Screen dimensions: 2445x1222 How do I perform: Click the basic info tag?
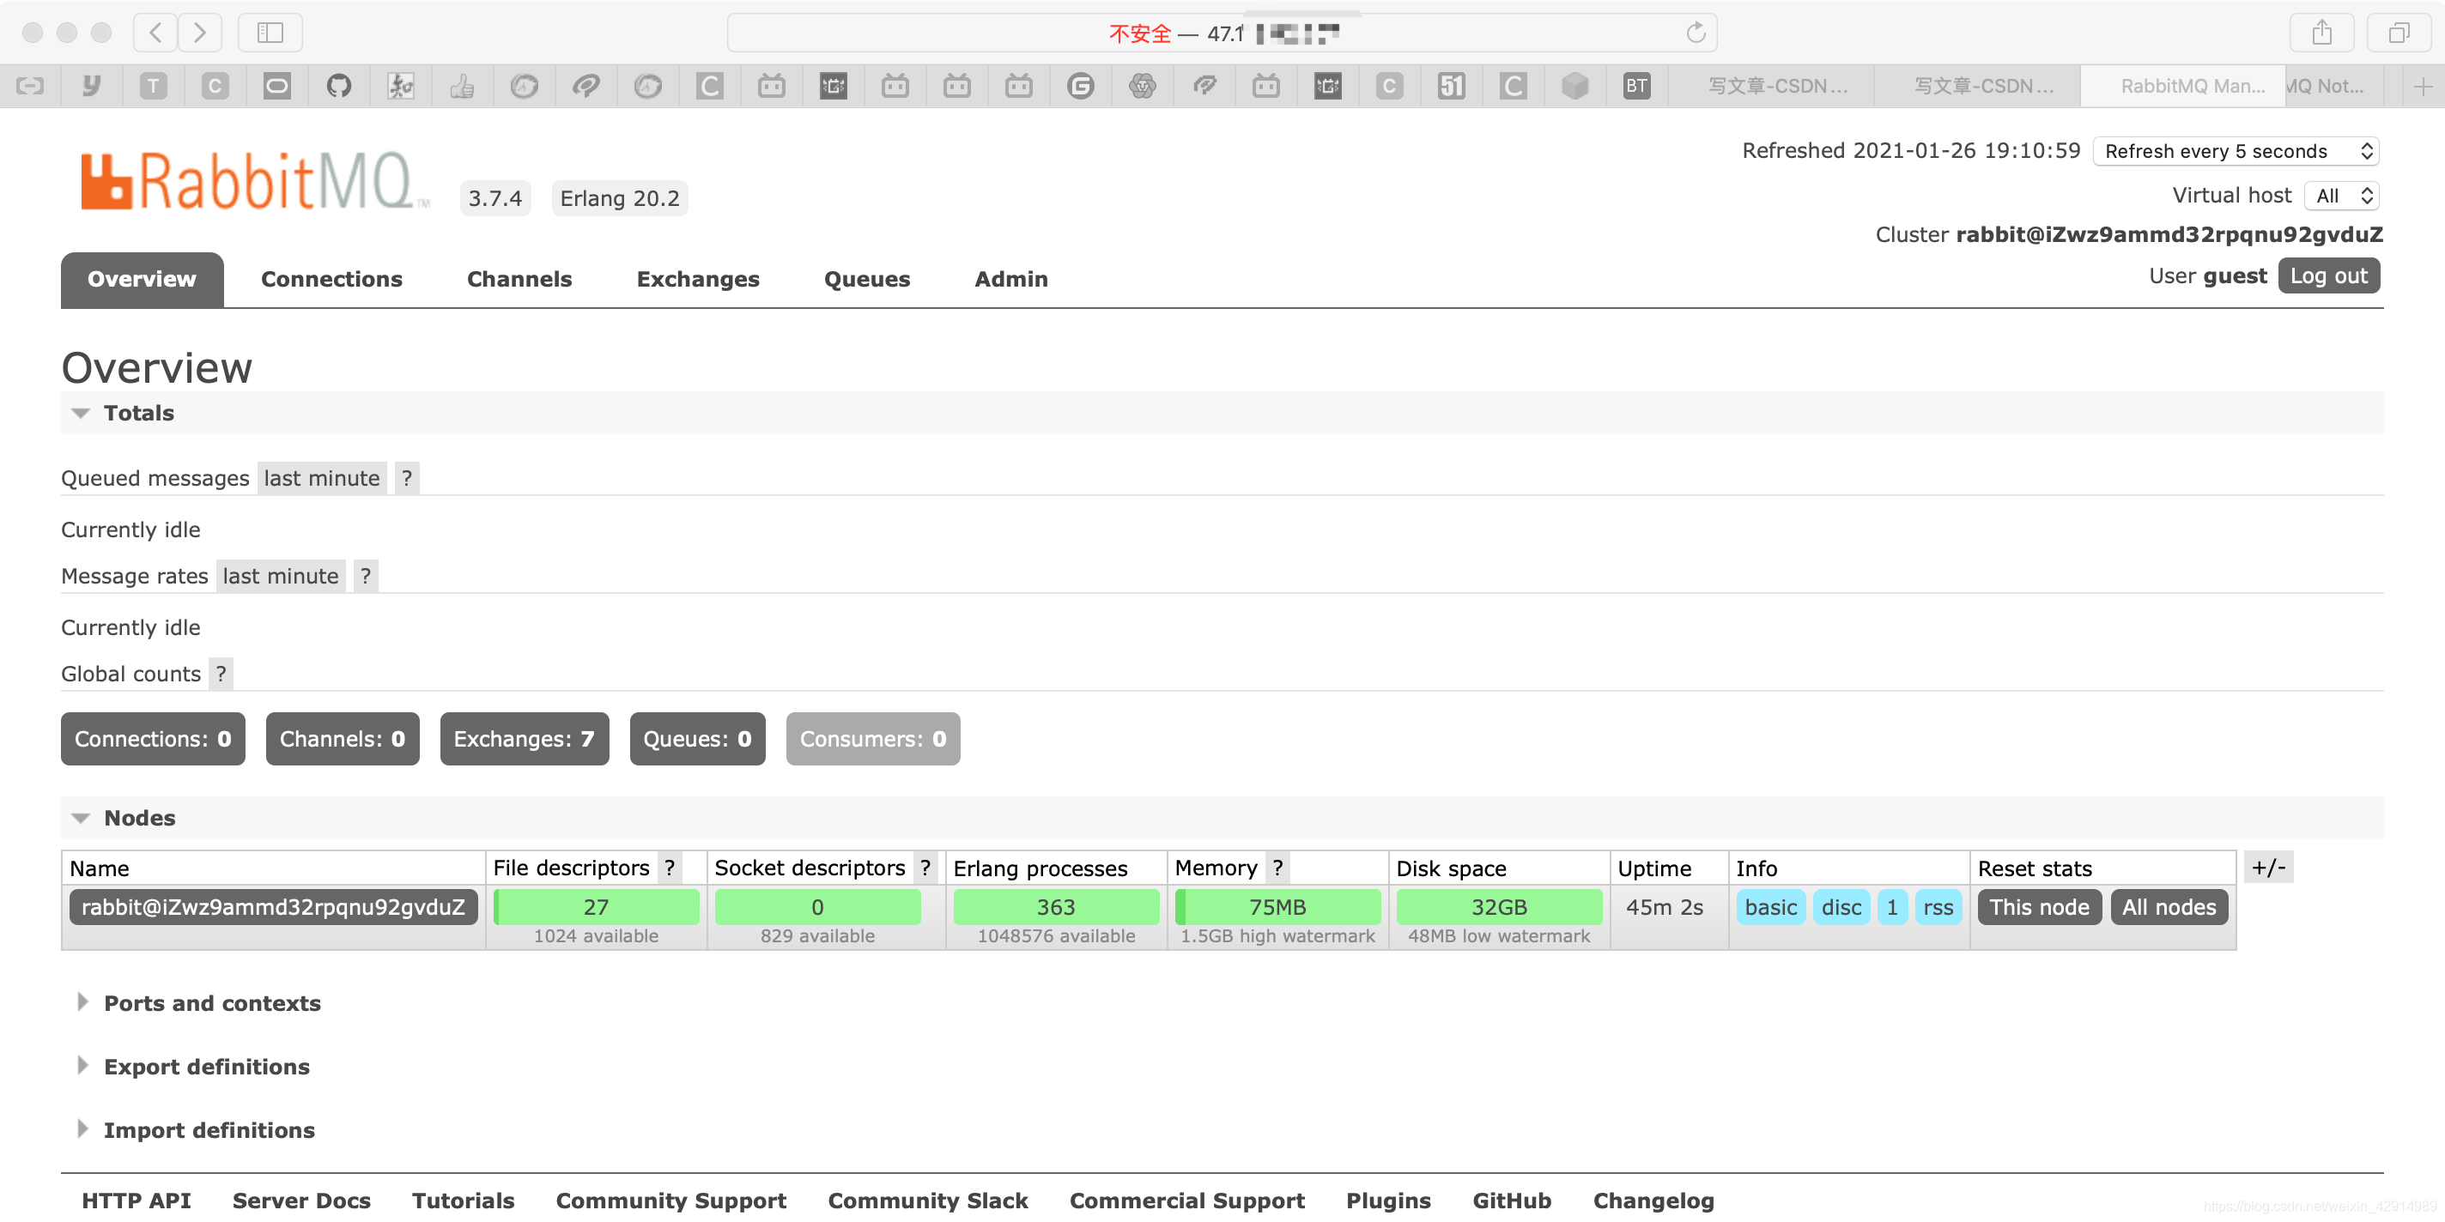1770,907
